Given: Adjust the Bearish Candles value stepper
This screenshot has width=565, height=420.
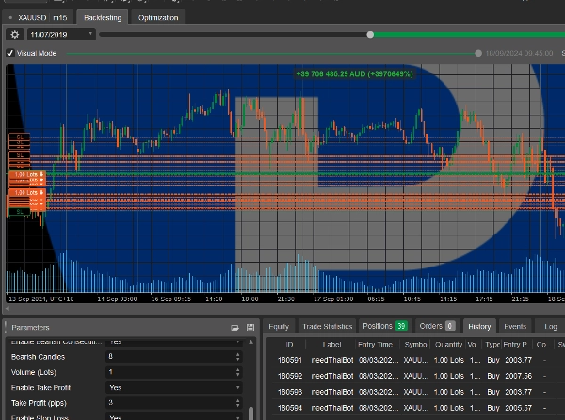Looking at the screenshot, I should [237, 357].
